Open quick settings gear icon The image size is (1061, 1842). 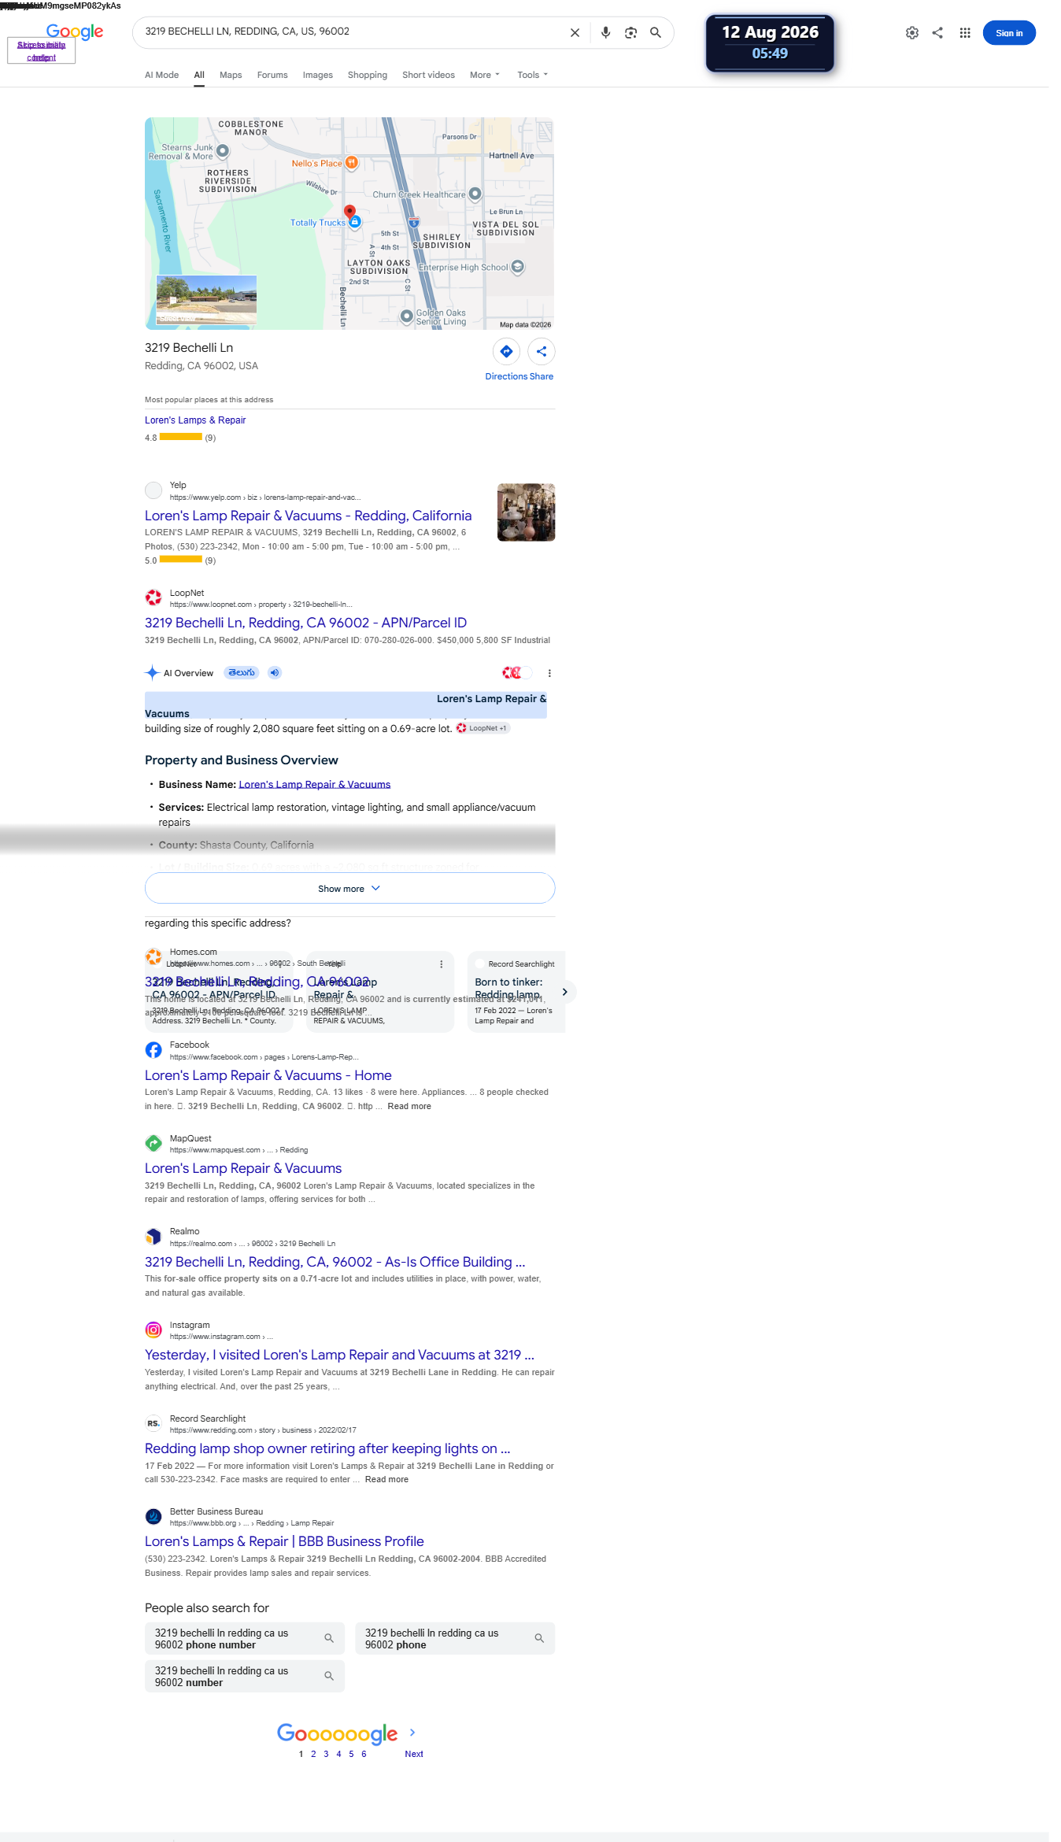click(x=911, y=33)
